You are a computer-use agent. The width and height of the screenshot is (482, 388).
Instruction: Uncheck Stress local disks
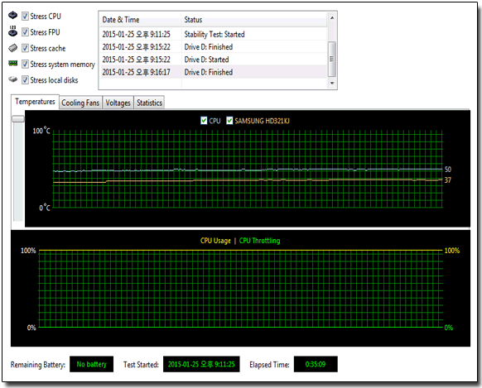coord(25,80)
